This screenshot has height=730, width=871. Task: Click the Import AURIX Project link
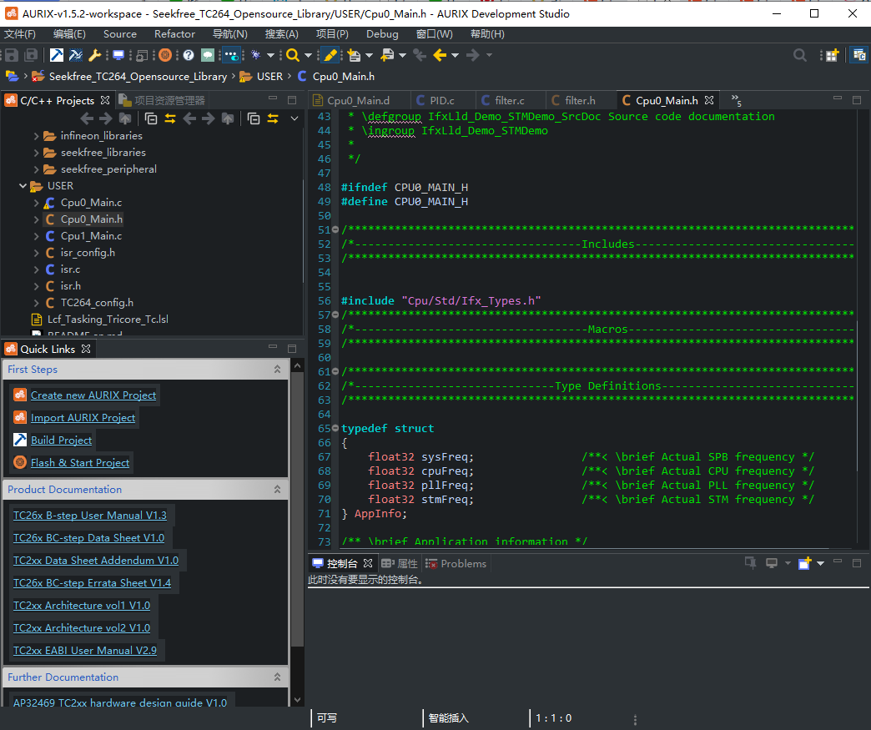(83, 417)
